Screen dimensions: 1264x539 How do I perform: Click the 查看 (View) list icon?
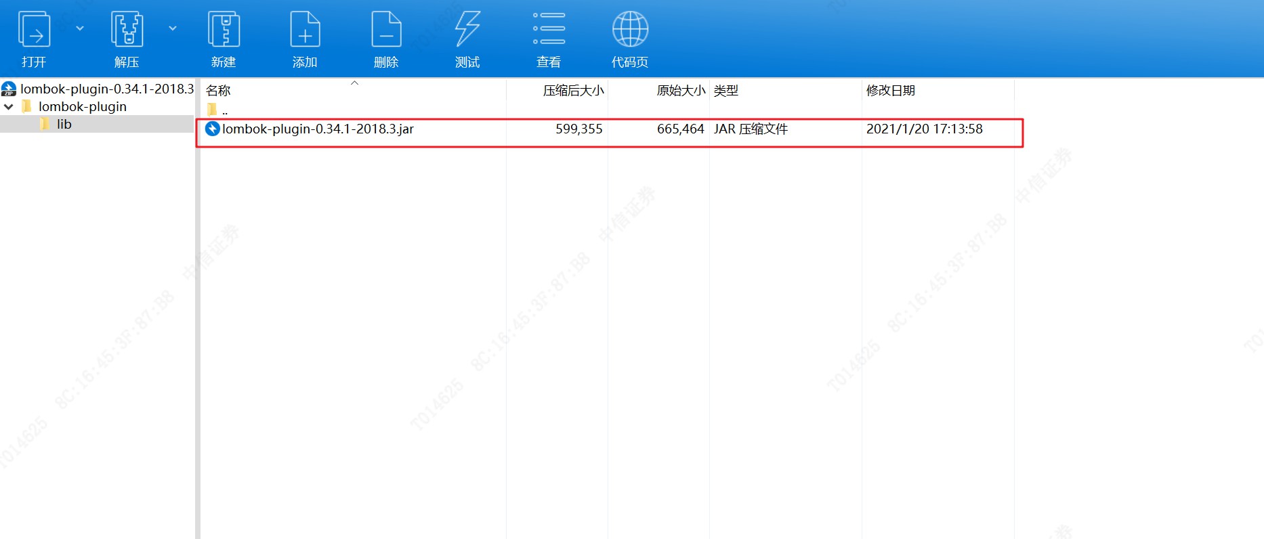pyautogui.click(x=549, y=29)
